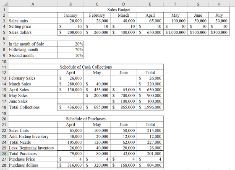Click Sales dollars $300,000 cell
Image resolution: width=235 pixels, height=170 pixels.
pos(219,32)
